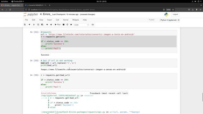This screenshot has height=114, width=203.
Task: Paste cells below icon
Action: (x=42, y=25)
